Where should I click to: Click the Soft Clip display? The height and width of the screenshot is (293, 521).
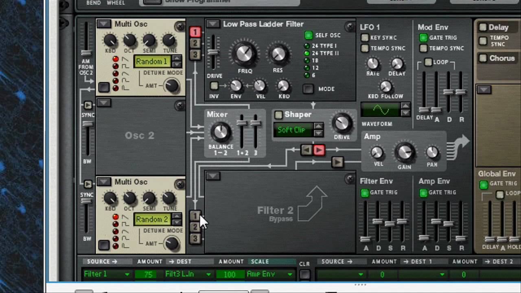tap(294, 130)
